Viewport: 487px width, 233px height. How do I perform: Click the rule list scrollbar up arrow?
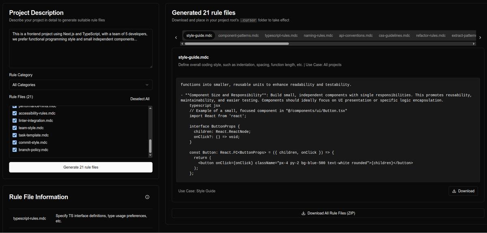(150, 108)
